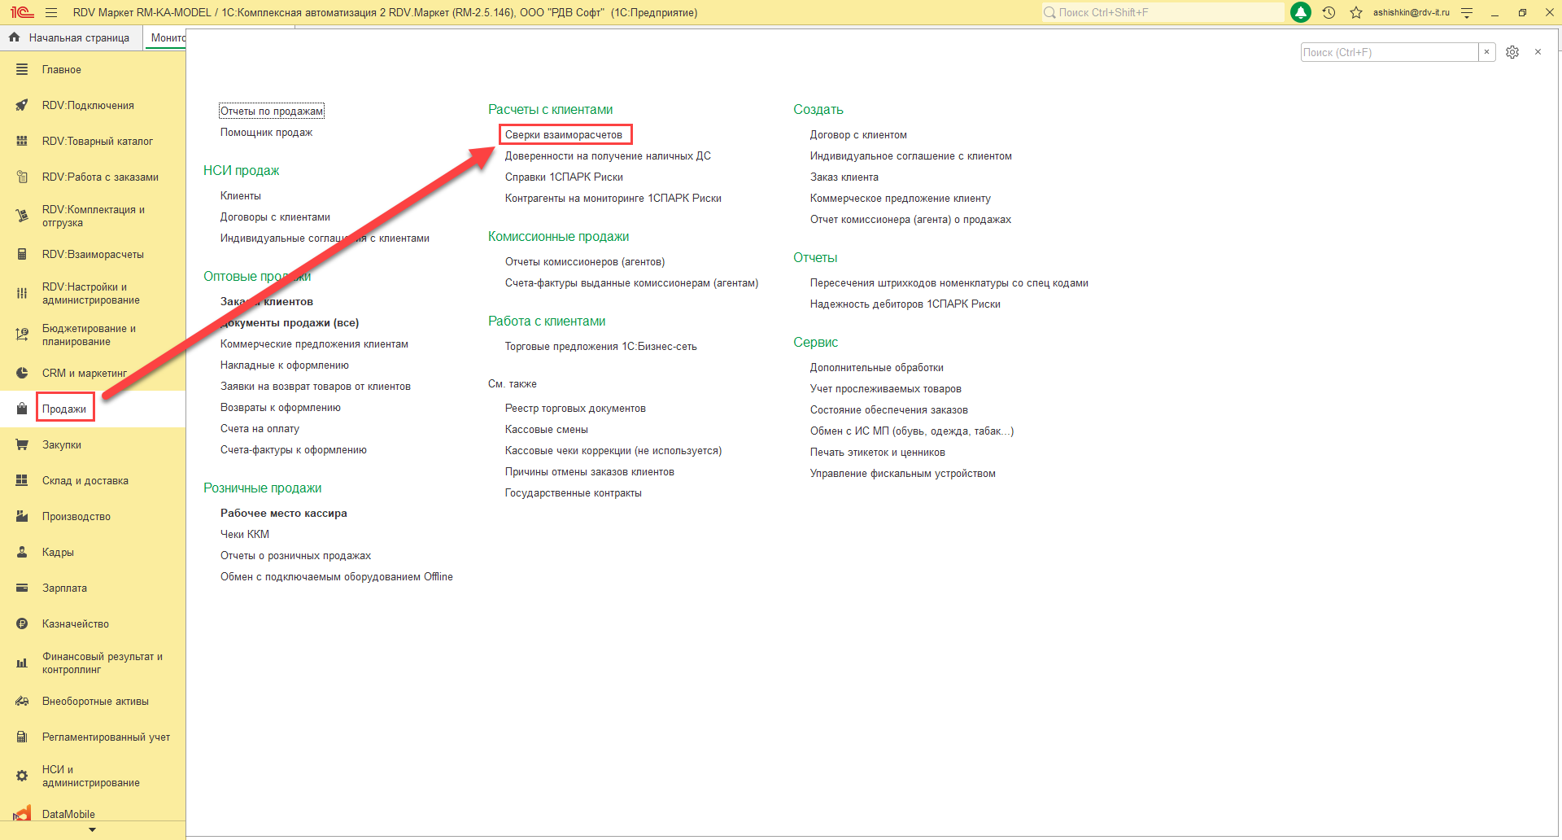Click the Склад и доставка icon

[22, 481]
